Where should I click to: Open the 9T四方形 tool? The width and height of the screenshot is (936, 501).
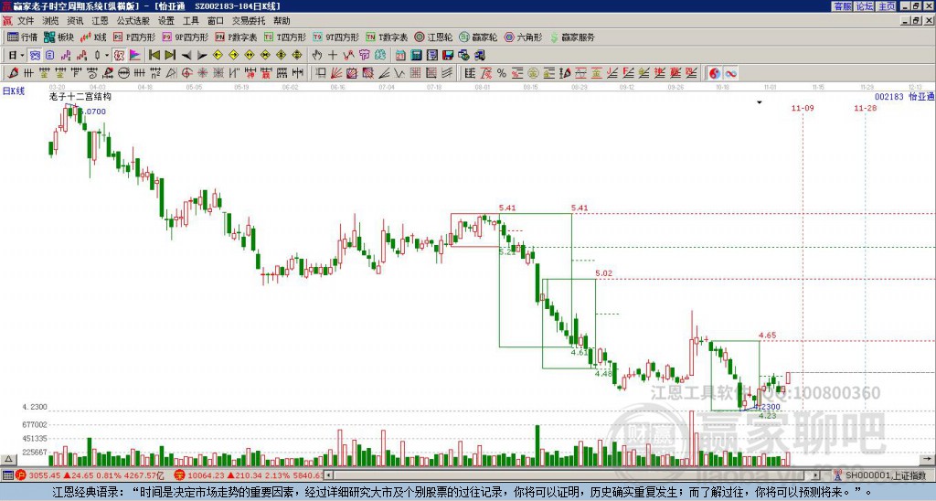click(335, 37)
